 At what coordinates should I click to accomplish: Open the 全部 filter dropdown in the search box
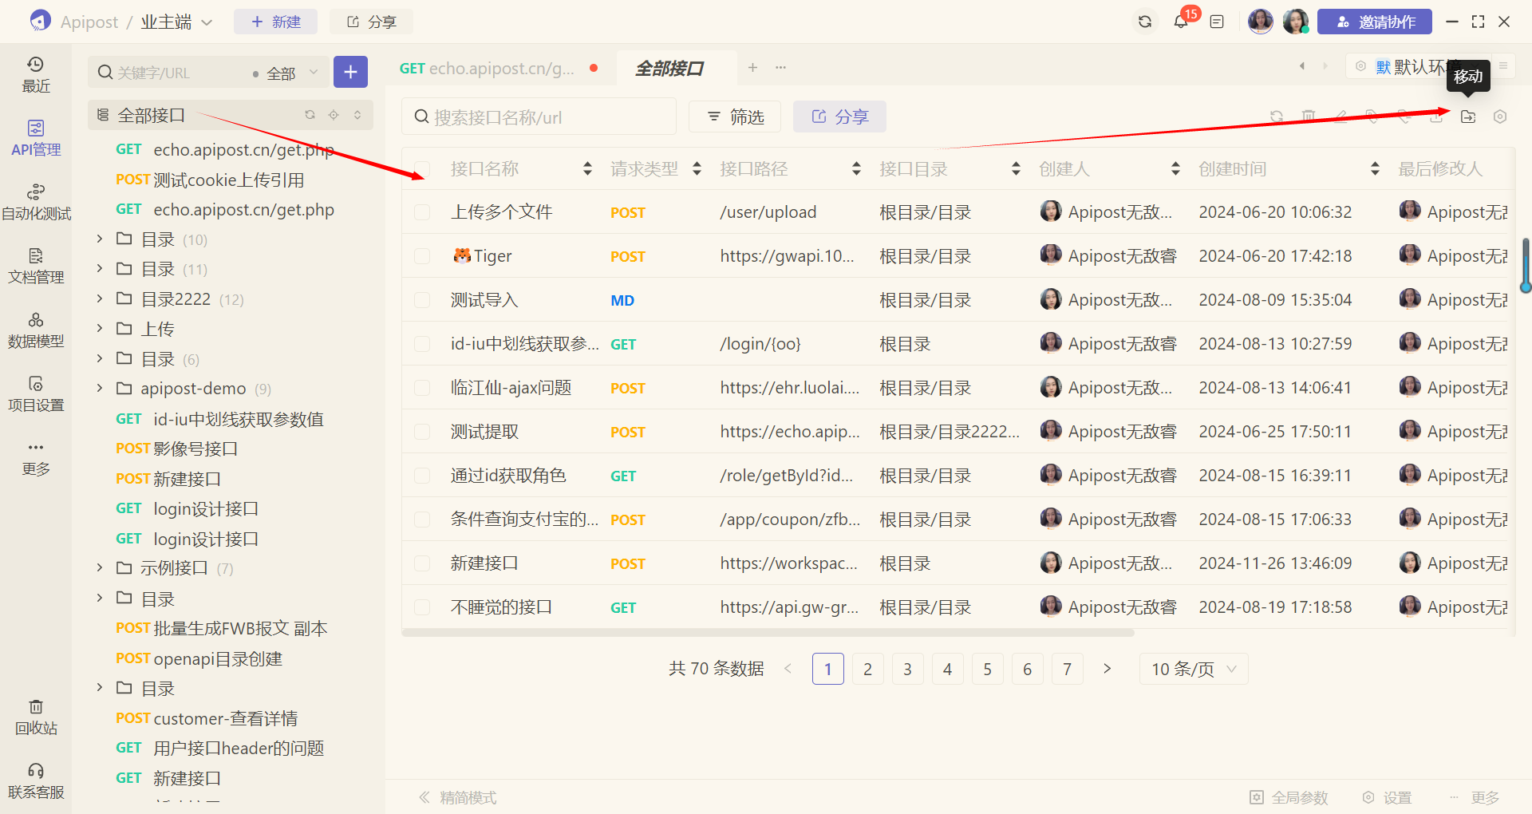[286, 73]
